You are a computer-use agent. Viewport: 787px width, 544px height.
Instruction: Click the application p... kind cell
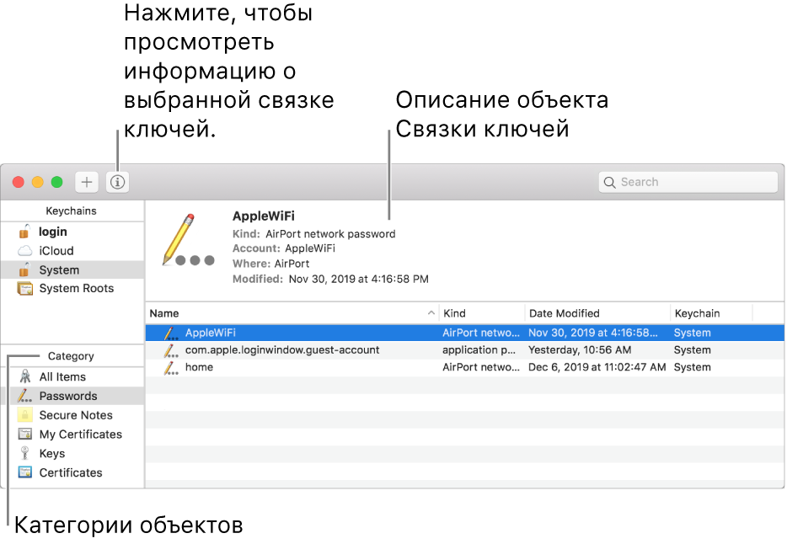click(479, 350)
